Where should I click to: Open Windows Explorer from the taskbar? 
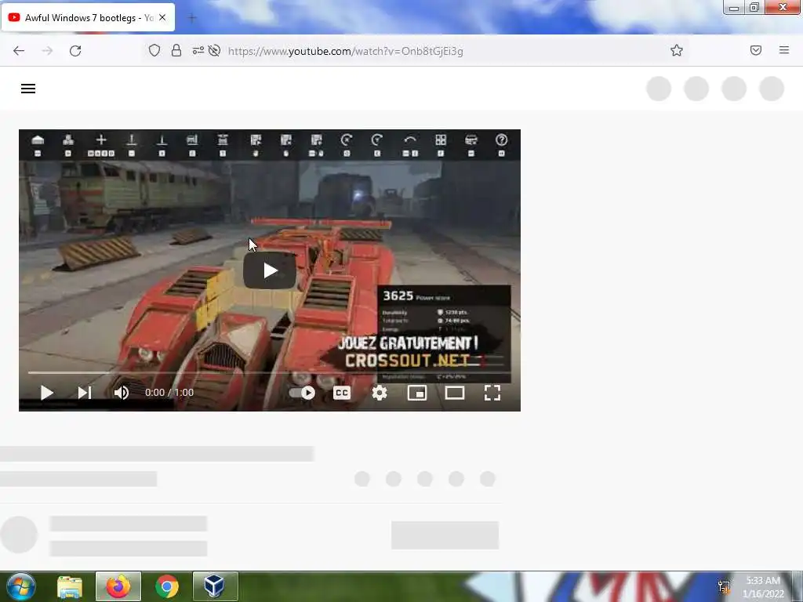coord(70,586)
